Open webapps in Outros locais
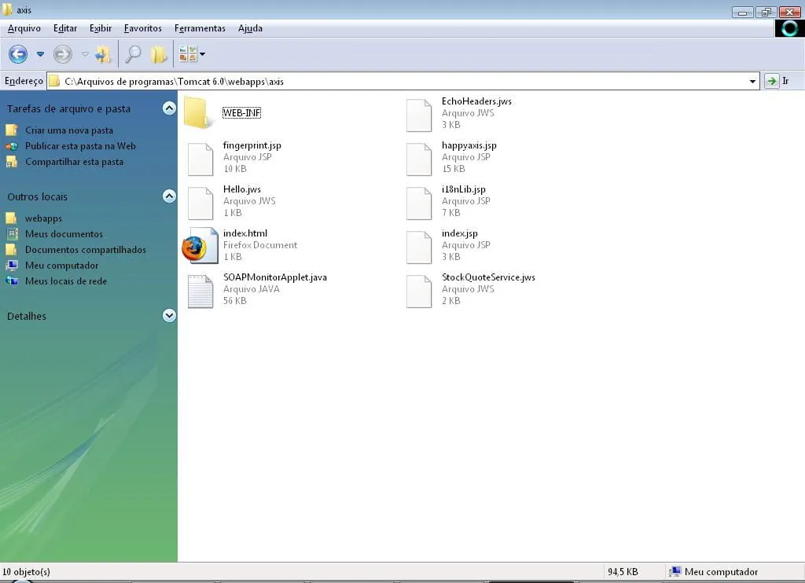The height and width of the screenshot is (583, 805). point(44,218)
